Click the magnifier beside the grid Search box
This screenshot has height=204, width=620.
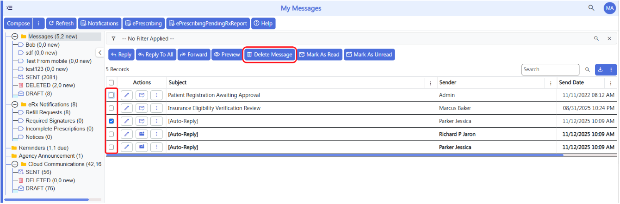(587, 69)
